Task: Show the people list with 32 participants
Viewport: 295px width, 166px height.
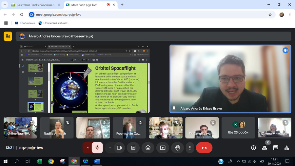Action: [265, 148]
